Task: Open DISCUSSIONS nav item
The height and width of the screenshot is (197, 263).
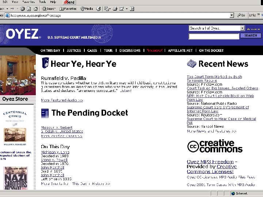Action: [x=130, y=51]
